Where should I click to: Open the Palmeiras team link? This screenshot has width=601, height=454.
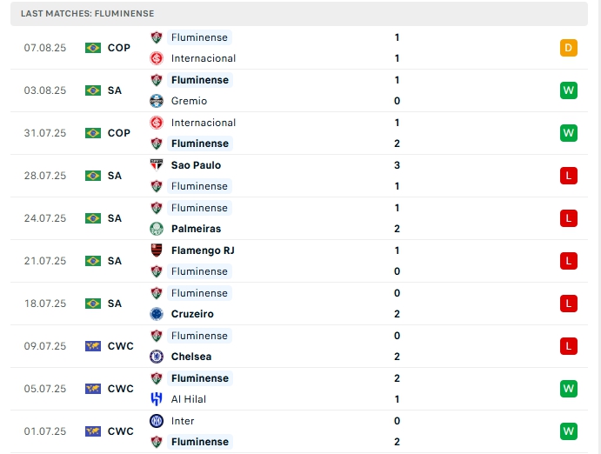[196, 229]
